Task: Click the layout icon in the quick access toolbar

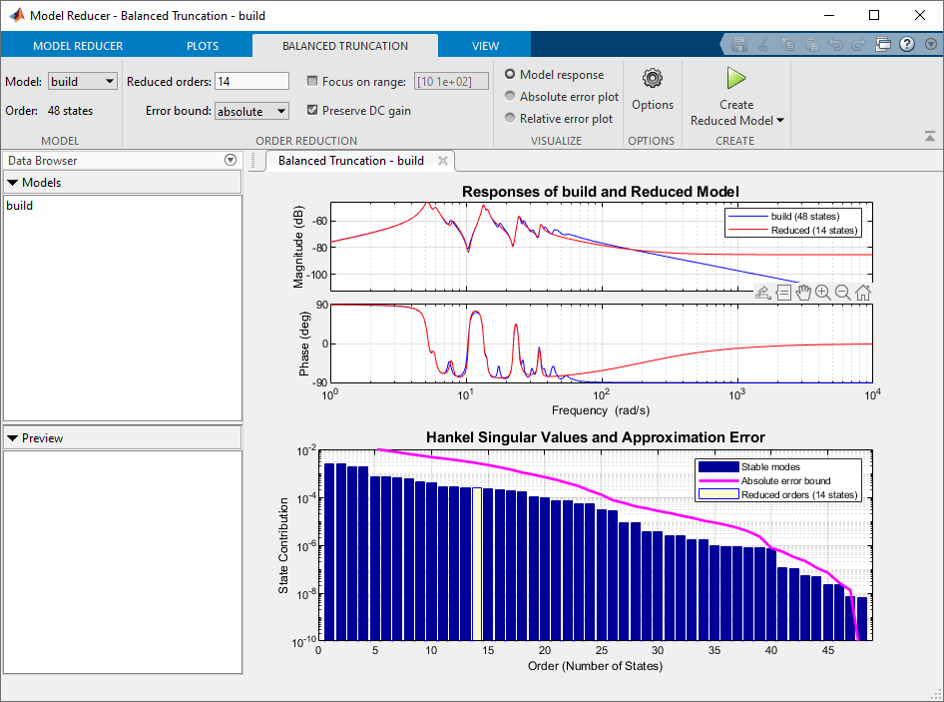Action: point(882,44)
